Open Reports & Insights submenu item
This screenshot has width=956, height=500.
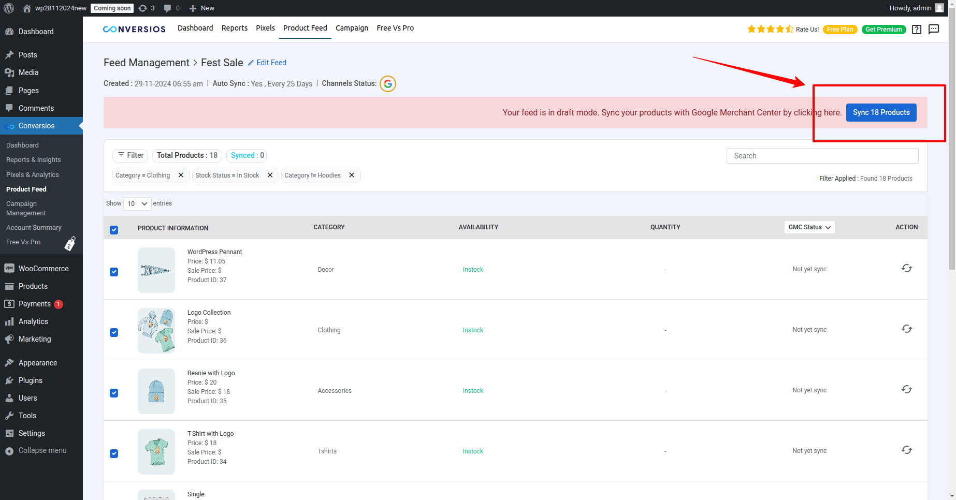34,160
